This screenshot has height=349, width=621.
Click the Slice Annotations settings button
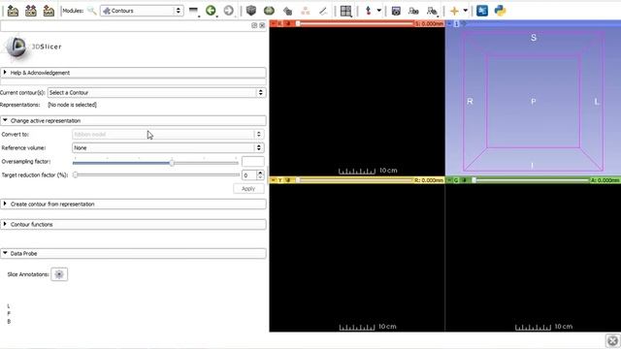point(59,274)
